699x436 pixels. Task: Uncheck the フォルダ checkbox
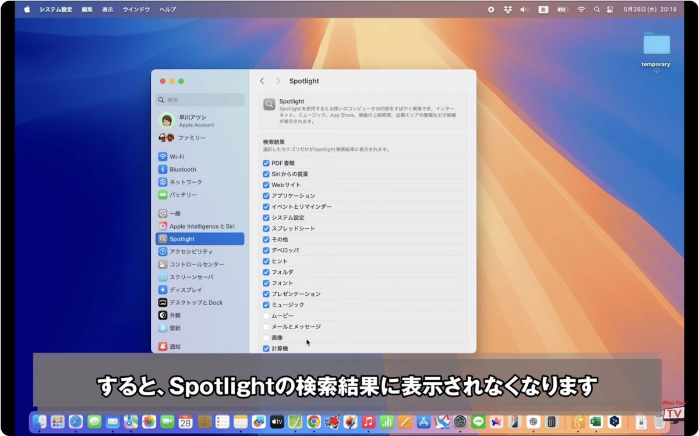pos(266,272)
